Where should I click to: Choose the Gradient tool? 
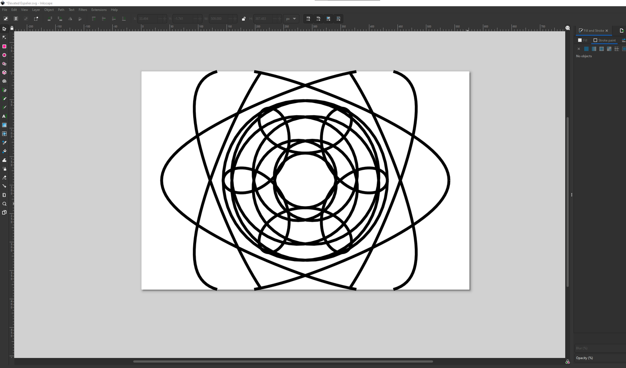(4, 125)
